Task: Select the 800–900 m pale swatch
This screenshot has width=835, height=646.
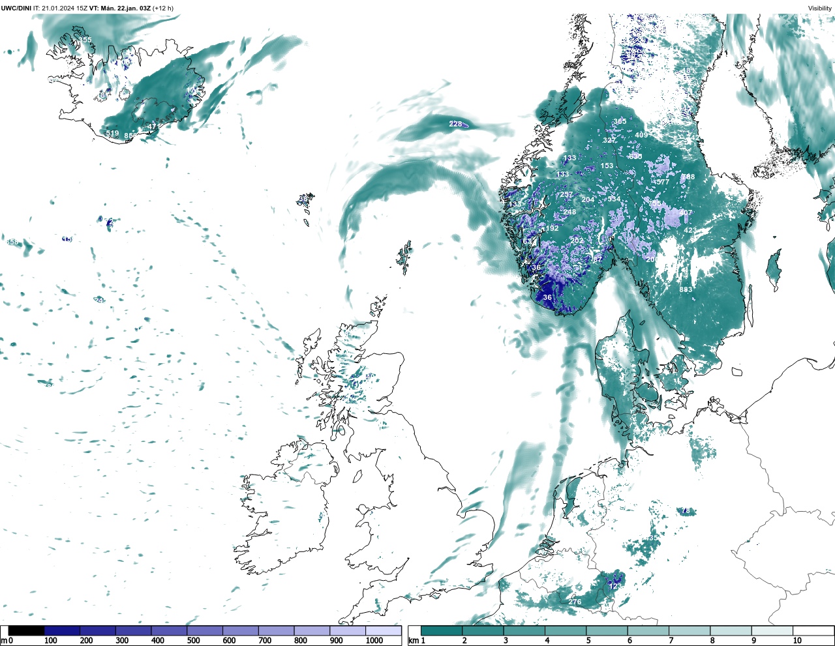Action: coord(312,631)
